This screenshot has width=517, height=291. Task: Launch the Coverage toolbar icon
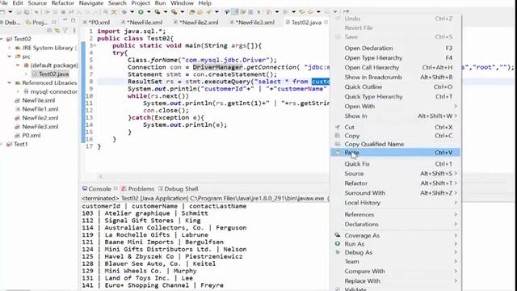pos(158,12)
